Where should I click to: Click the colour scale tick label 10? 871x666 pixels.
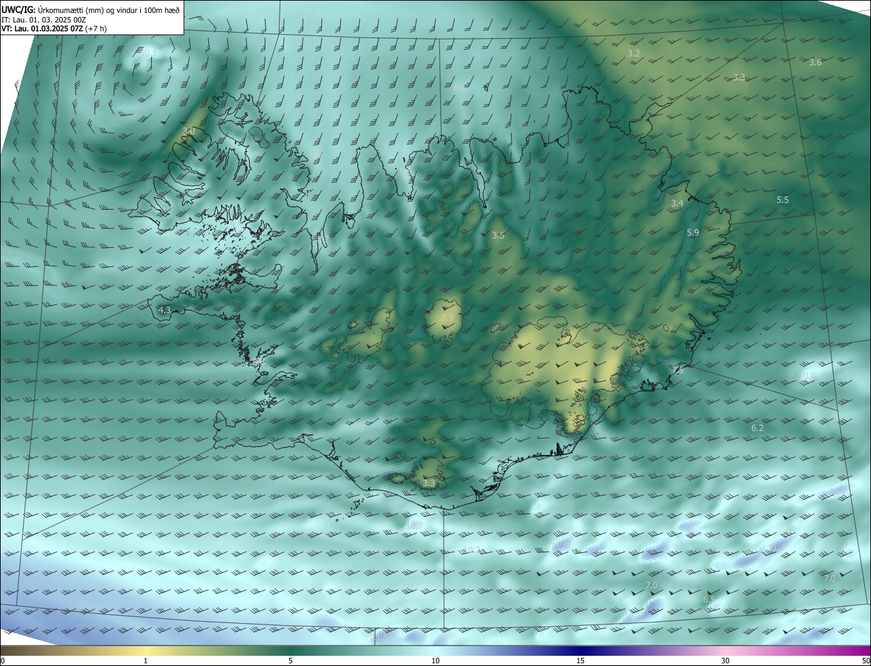click(x=435, y=661)
